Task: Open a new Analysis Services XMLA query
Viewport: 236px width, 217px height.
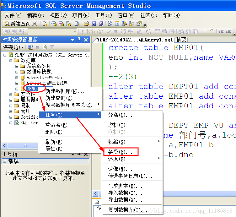Action: (68, 24)
